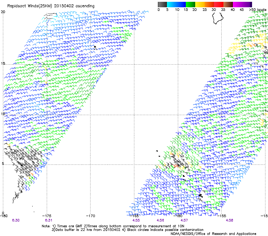The image size is (268, 236).
Task: Click the latitude '5' axis label on left edge
Action: coord(3,164)
